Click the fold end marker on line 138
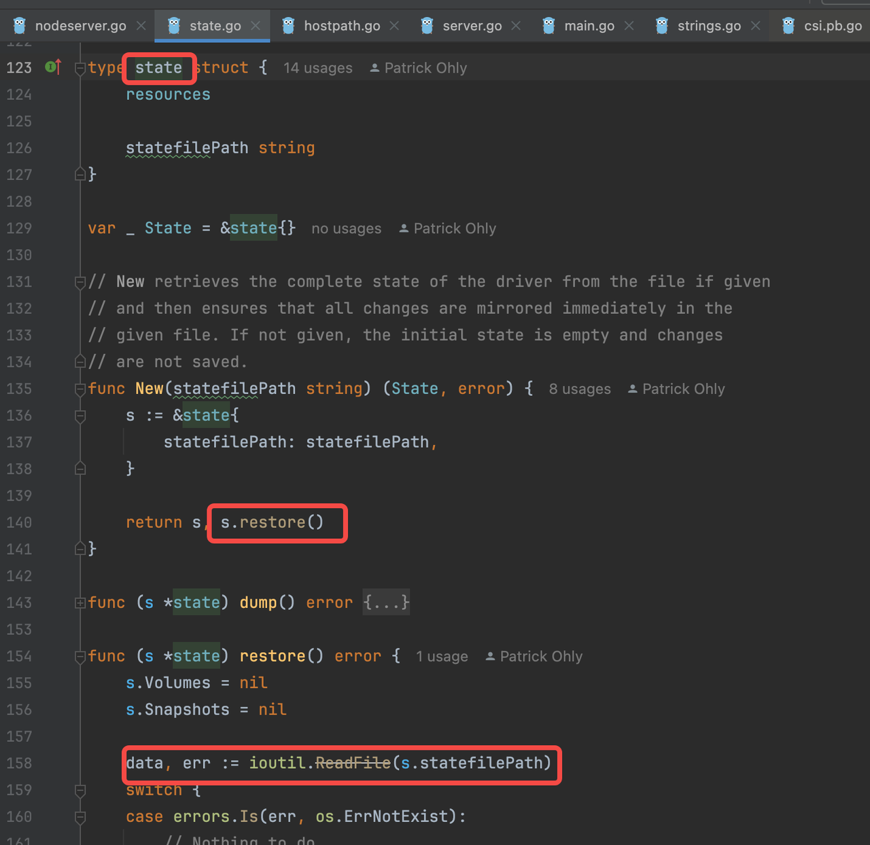870x845 pixels. tap(80, 469)
